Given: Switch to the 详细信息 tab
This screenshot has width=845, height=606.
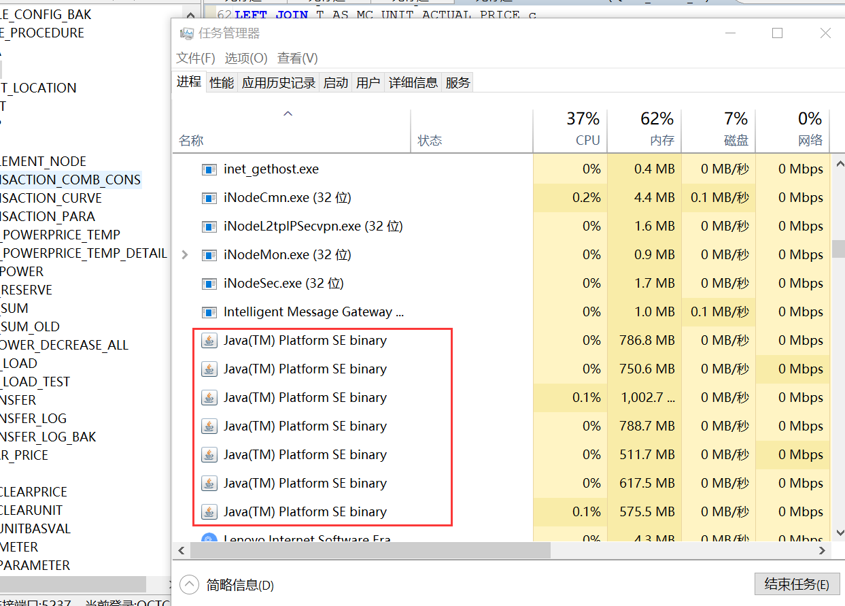Looking at the screenshot, I should click(x=413, y=83).
